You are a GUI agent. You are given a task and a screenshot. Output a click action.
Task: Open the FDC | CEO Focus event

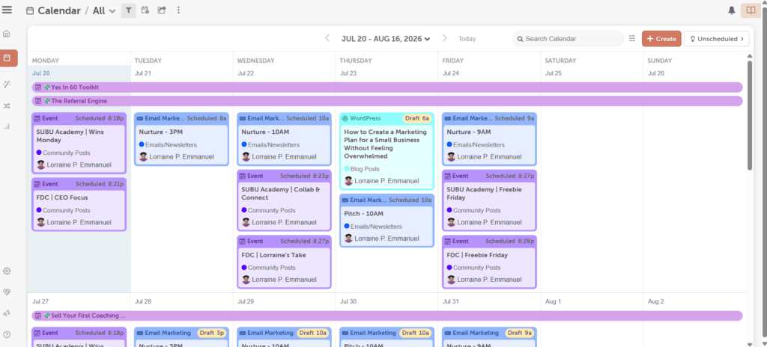[79, 204]
